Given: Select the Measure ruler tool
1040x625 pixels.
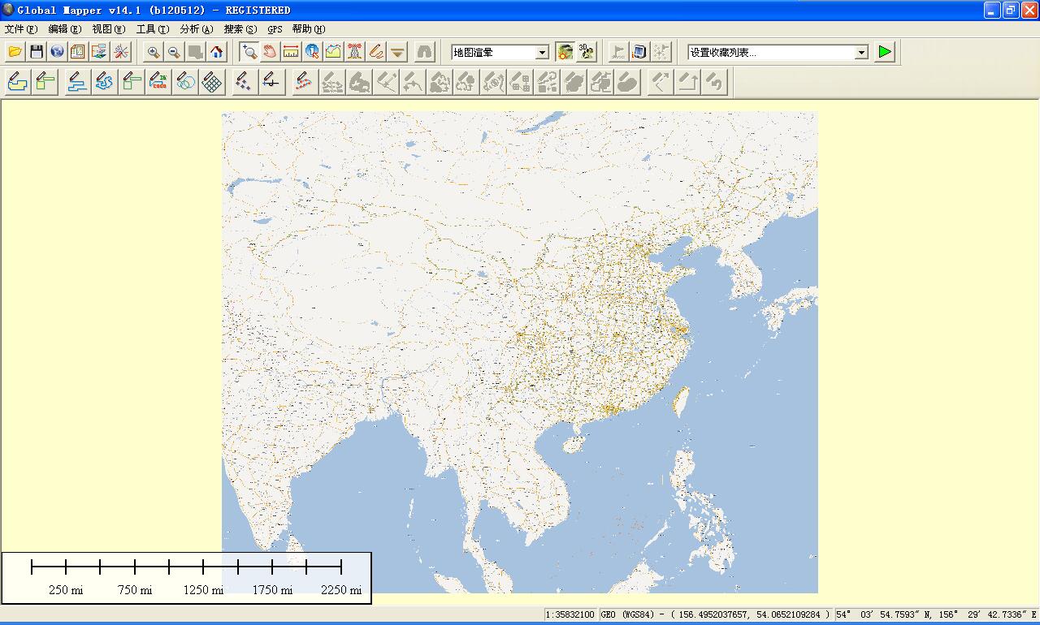Looking at the screenshot, I should click(291, 52).
